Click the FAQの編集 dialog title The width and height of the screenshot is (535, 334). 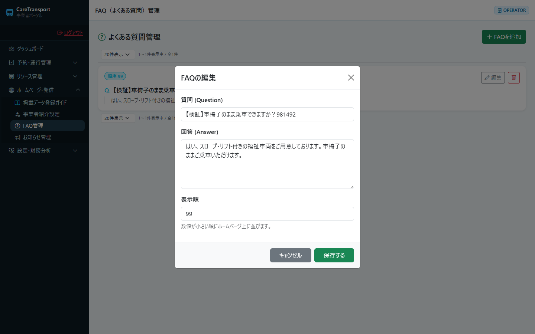[198, 78]
